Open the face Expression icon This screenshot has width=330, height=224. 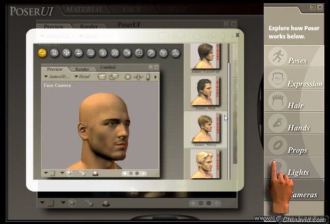click(x=278, y=79)
